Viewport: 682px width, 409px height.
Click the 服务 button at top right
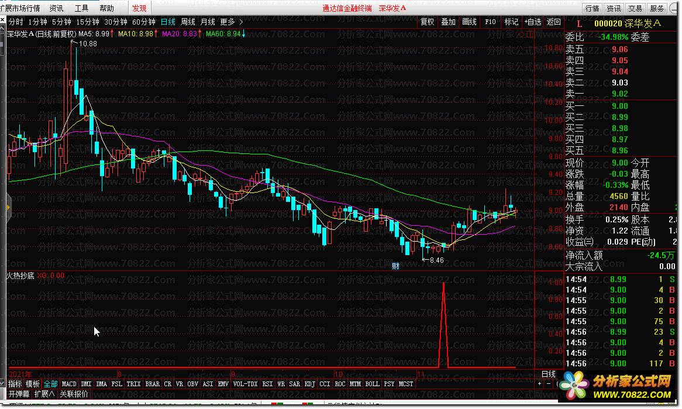click(657, 8)
